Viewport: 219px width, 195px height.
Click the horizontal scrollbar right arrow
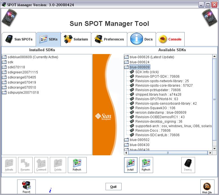tap(210, 153)
